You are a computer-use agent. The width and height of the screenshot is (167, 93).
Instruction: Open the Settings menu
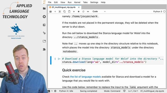click(94, 2)
